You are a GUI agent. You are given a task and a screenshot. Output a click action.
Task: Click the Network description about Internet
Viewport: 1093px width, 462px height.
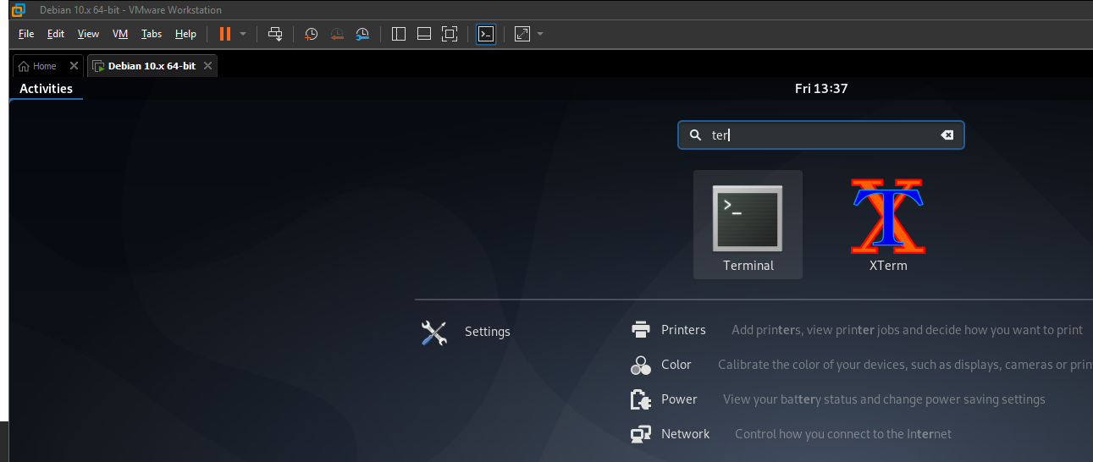click(843, 434)
